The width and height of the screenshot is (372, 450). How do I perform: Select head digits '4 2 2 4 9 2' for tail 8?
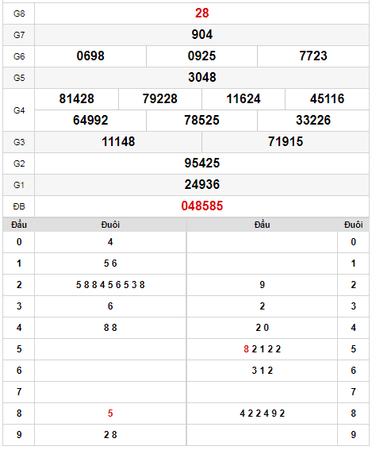coord(263,413)
